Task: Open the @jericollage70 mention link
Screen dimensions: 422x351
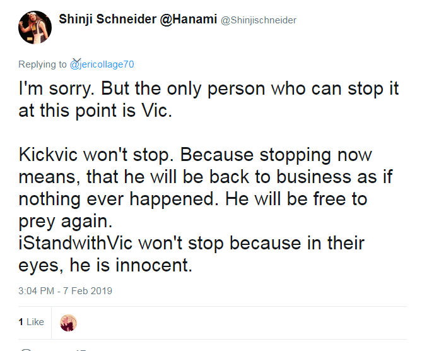Action: [102, 64]
